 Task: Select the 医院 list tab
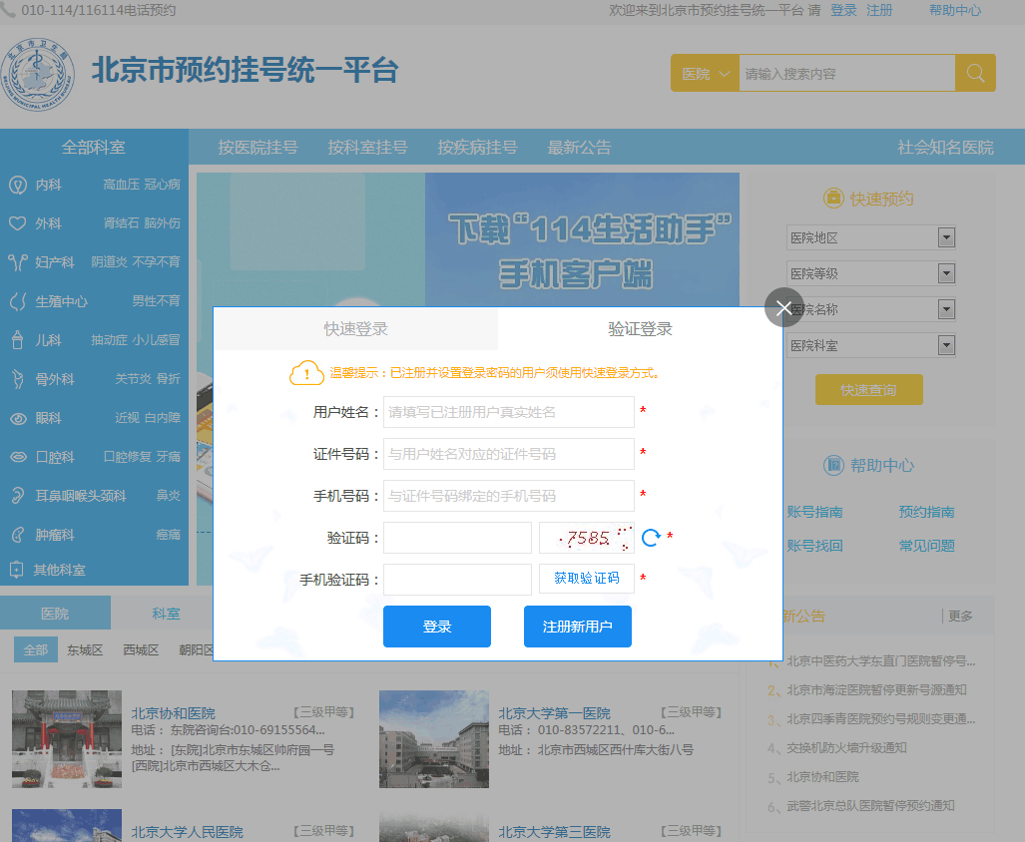click(55, 614)
